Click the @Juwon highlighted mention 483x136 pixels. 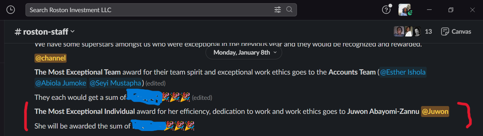point(435,111)
